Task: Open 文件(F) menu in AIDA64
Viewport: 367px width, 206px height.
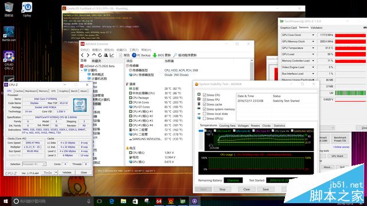Action: pyautogui.click(x=85, y=50)
